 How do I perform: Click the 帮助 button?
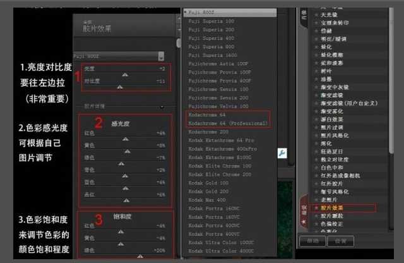pyautogui.click(x=312, y=241)
